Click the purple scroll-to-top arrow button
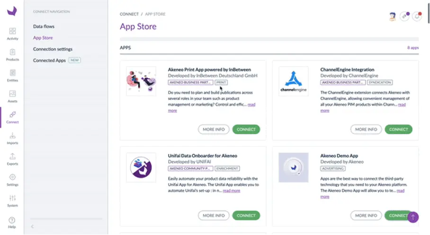Screen dimensions: 430x235 click(x=413, y=217)
